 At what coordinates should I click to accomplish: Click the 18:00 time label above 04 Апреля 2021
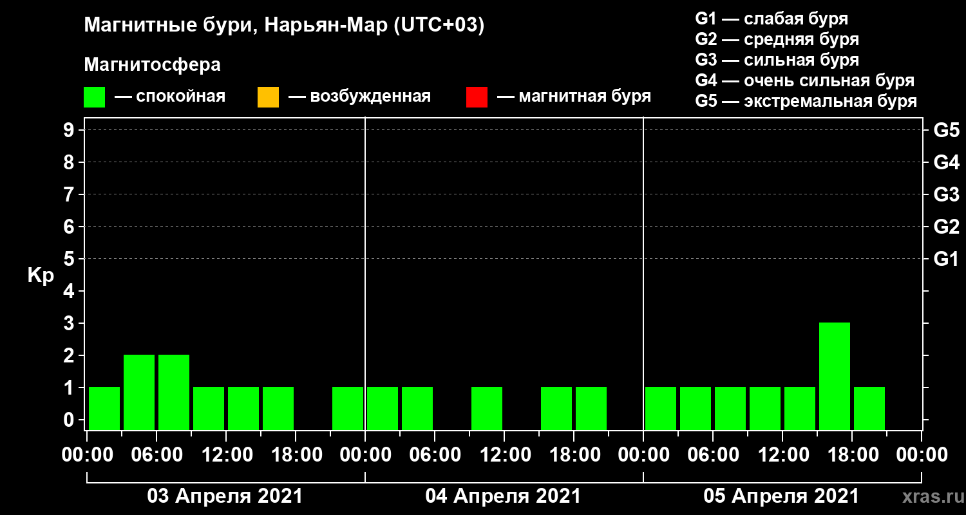(x=574, y=455)
